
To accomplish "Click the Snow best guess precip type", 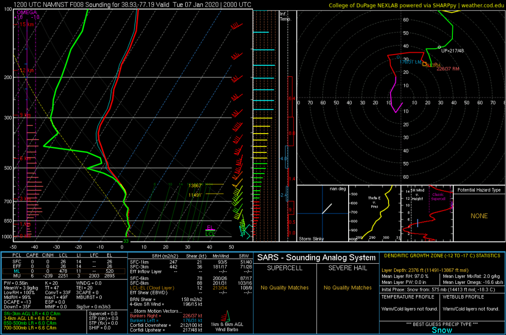I will [442, 330].
